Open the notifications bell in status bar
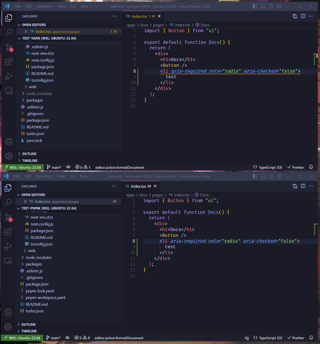 click(x=311, y=167)
